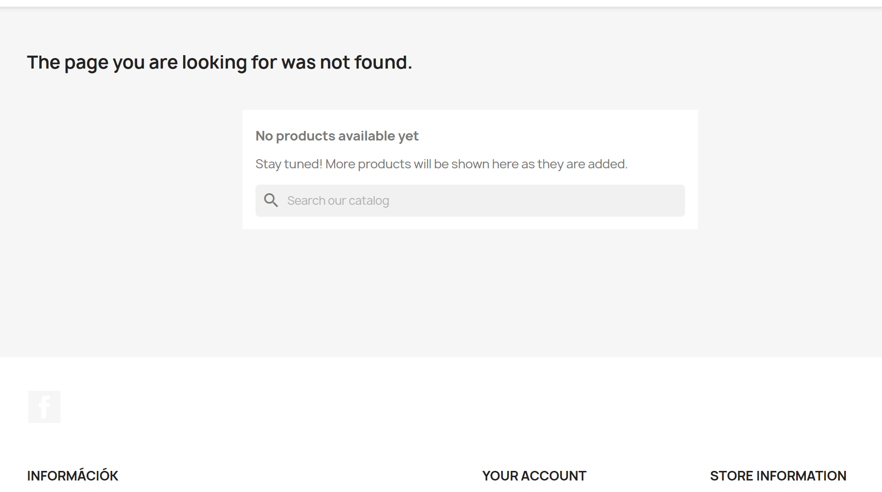882x492 pixels.
Task: Click the footer's Store Information title
Action: click(778, 476)
